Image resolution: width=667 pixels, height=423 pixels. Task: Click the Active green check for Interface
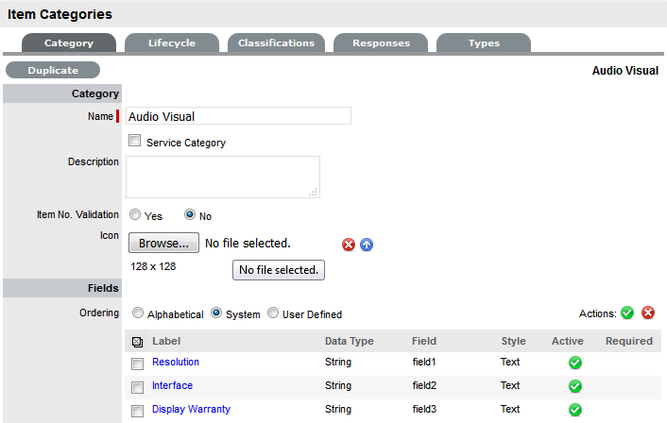tap(575, 386)
